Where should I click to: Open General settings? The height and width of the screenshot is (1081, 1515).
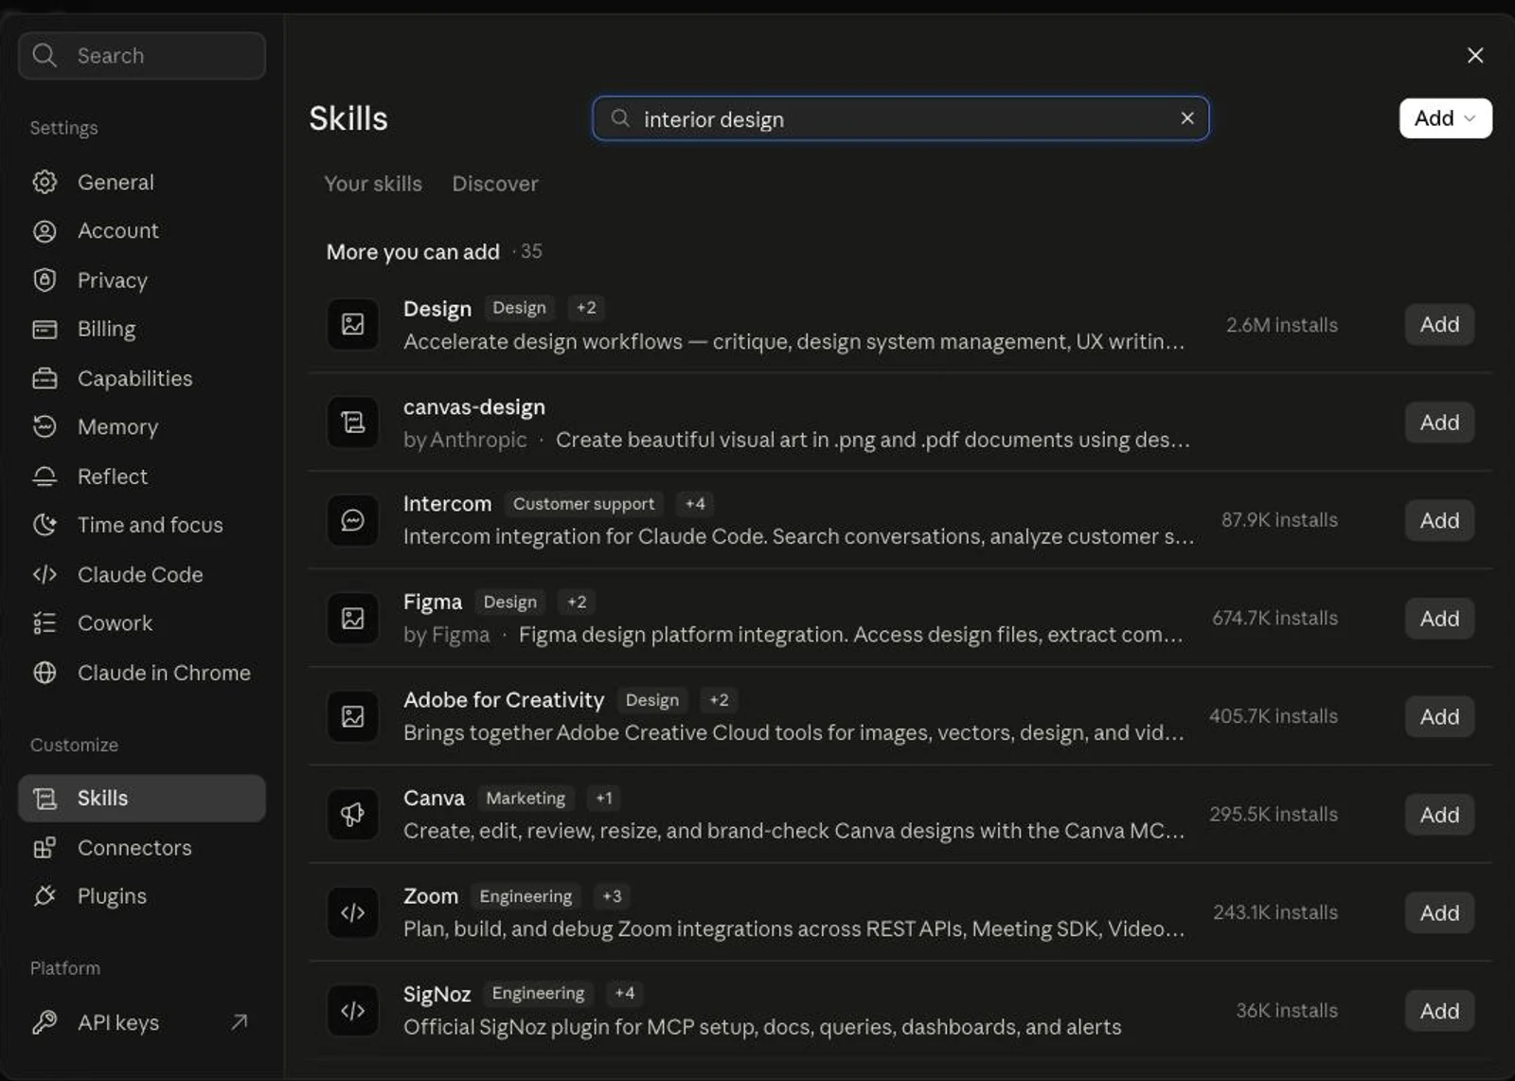click(142, 182)
